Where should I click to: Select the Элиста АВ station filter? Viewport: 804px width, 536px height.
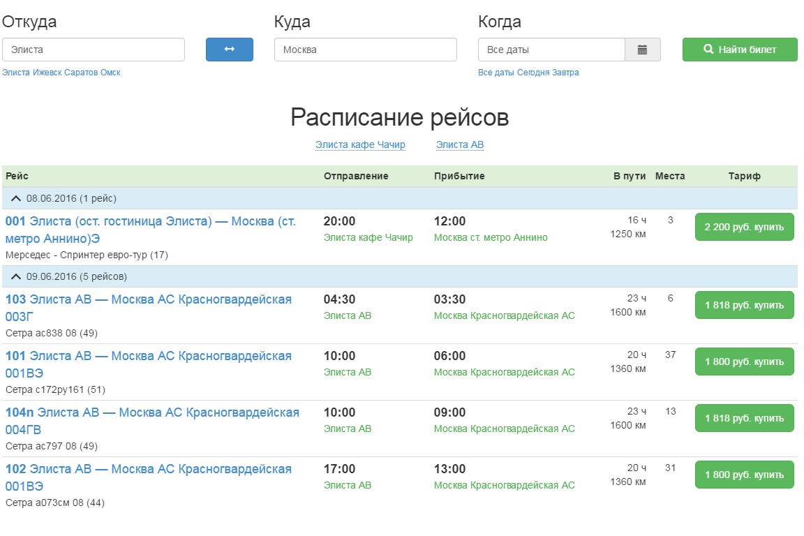click(x=459, y=145)
